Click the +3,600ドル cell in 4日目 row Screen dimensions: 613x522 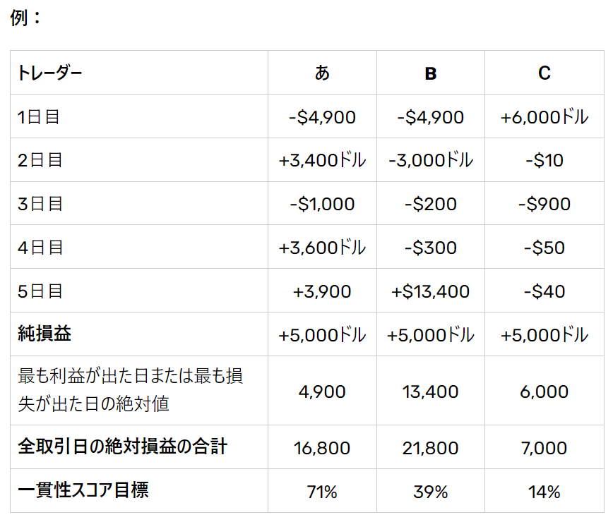322,248
